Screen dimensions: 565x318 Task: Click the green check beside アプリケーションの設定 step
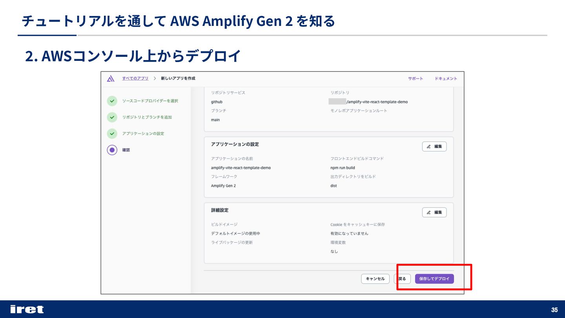[112, 133]
